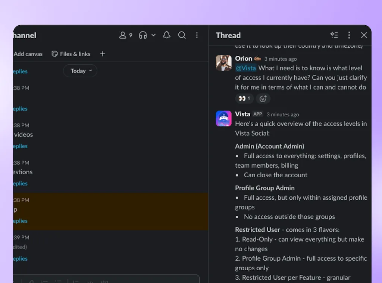This screenshot has height=283, width=382.
Task: Click Orion's message timestamp '3 minutes ago'
Action: click(x=281, y=59)
